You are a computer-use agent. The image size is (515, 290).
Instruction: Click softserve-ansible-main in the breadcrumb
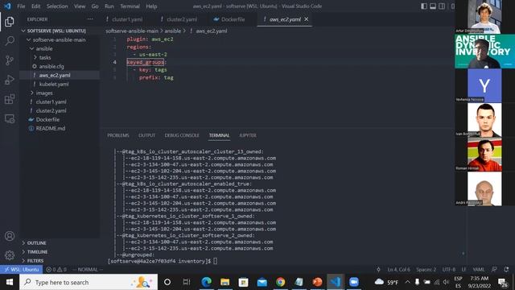click(x=132, y=31)
